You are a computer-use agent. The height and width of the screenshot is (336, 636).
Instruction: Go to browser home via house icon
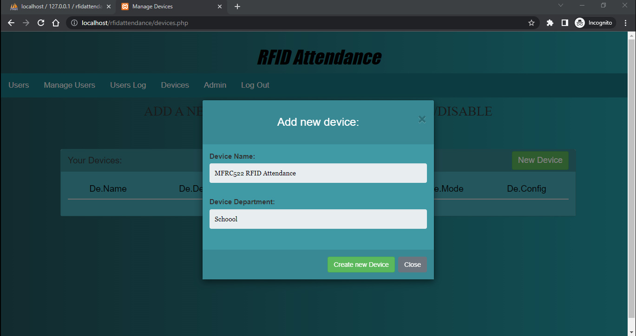56,23
